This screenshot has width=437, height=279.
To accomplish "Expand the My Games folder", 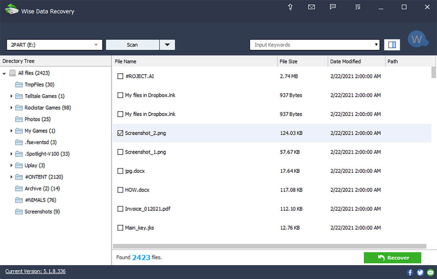I will pyautogui.click(x=11, y=131).
